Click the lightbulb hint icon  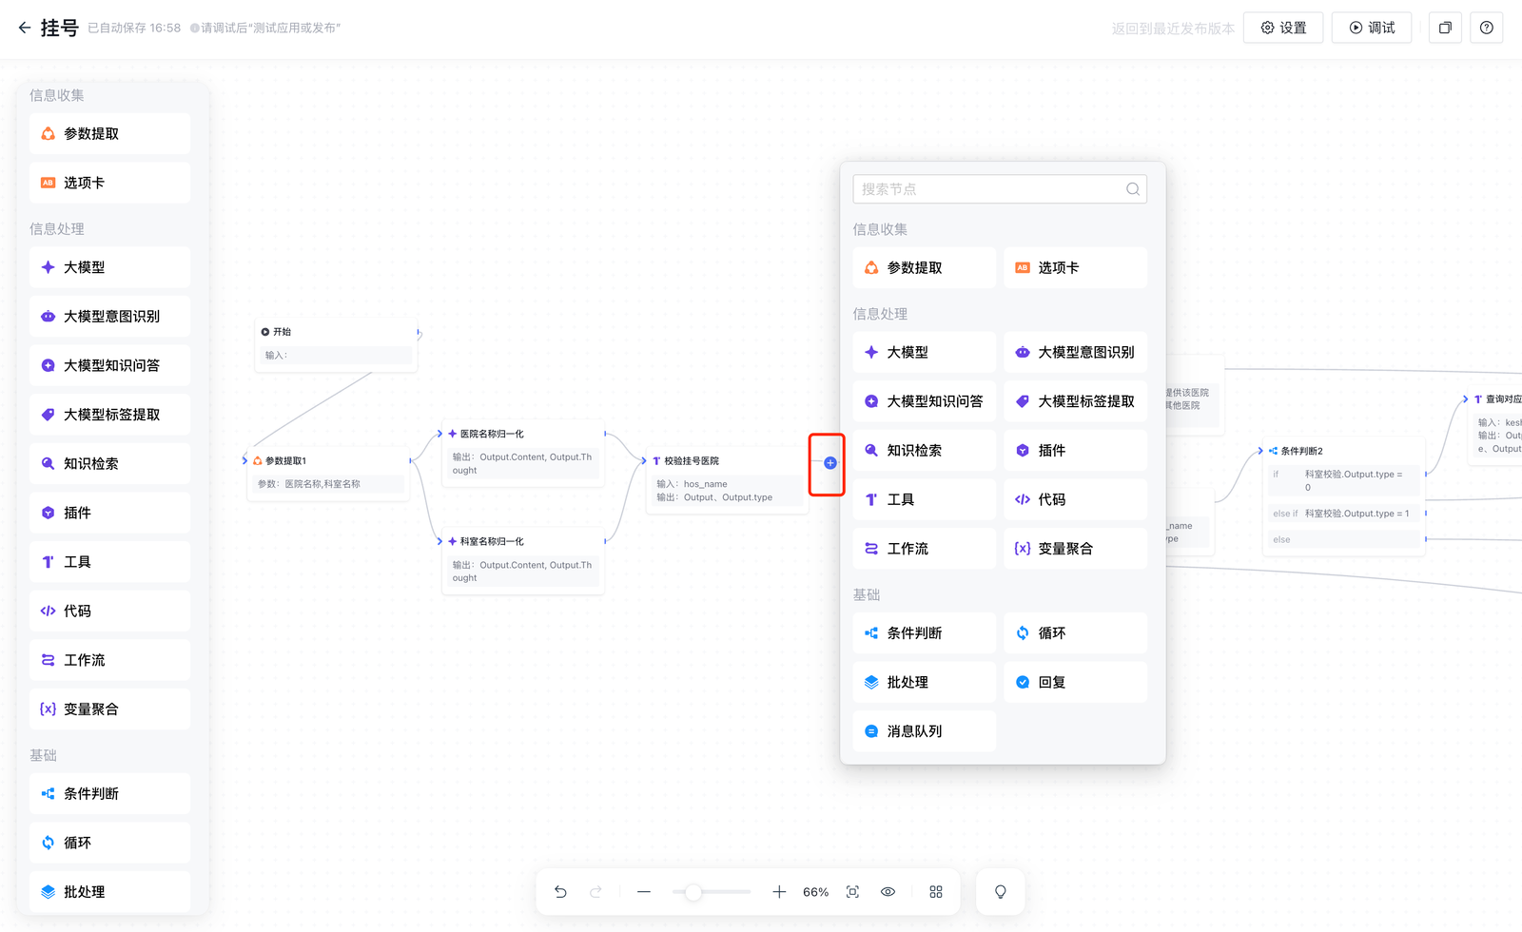pyautogui.click(x=1001, y=892)
